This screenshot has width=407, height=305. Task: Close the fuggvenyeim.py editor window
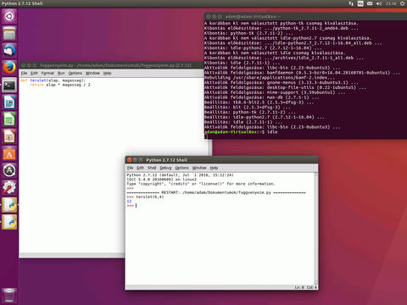click(x=24, y=65)
